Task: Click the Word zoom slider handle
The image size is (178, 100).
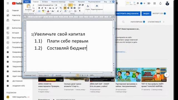Action: (x=103, y=75)
